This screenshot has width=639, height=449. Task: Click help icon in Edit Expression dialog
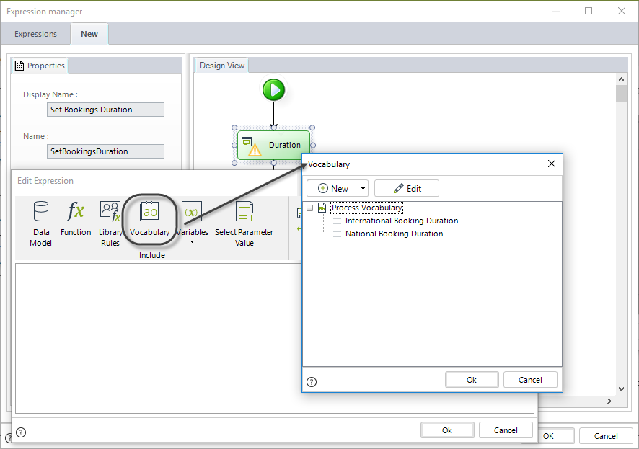point(21,432)
